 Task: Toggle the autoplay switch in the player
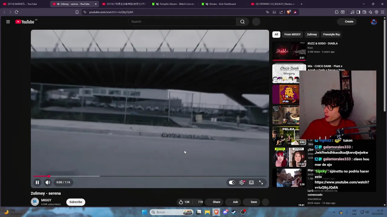[x=232, y=182]
